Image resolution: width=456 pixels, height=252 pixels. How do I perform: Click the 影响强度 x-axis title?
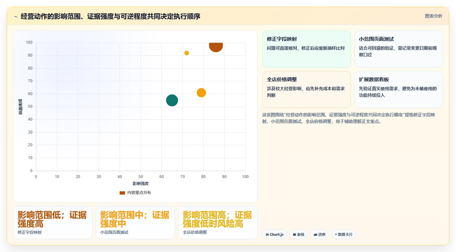pos(141,183)
